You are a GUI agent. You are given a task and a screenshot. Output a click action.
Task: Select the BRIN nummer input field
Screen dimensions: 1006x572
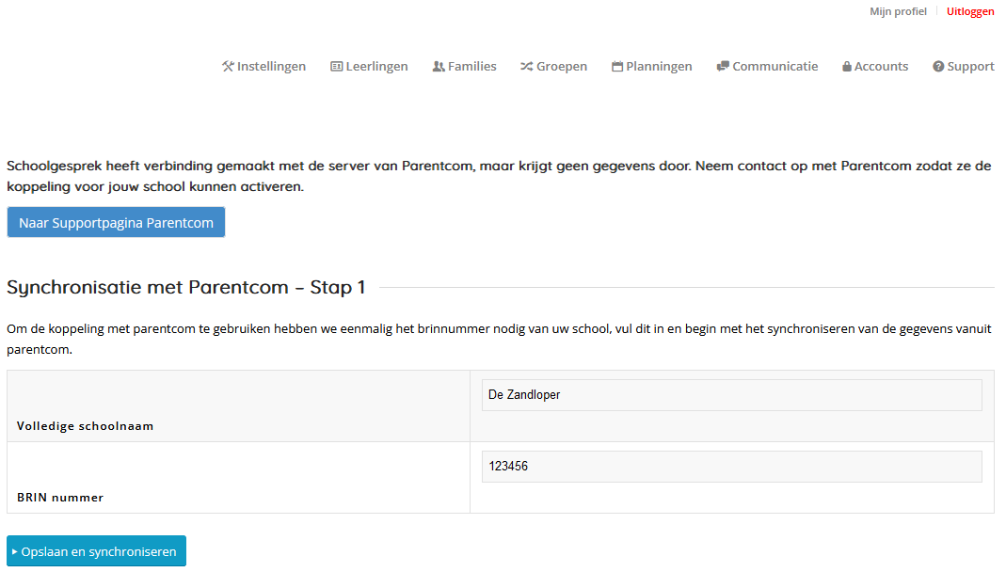click(x=731, y=466)
